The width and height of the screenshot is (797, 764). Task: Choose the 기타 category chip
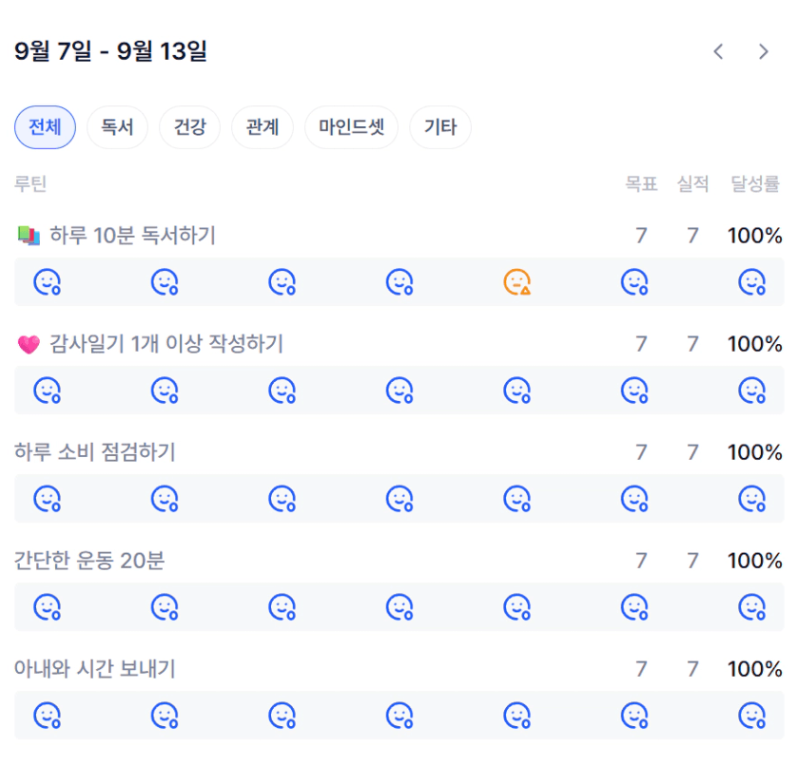(x=440, y=127)
